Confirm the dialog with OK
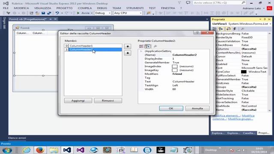The width and height of the screenshot is (274, 154). (x=171, y=108)
